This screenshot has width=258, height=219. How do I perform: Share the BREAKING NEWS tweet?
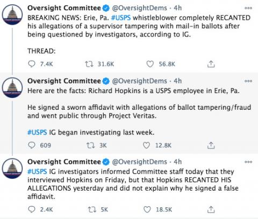[211, 64]
